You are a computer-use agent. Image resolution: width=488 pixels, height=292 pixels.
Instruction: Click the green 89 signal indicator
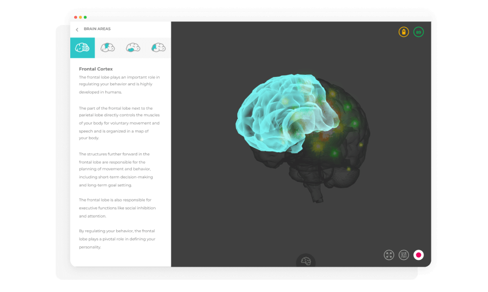(419, 32)
